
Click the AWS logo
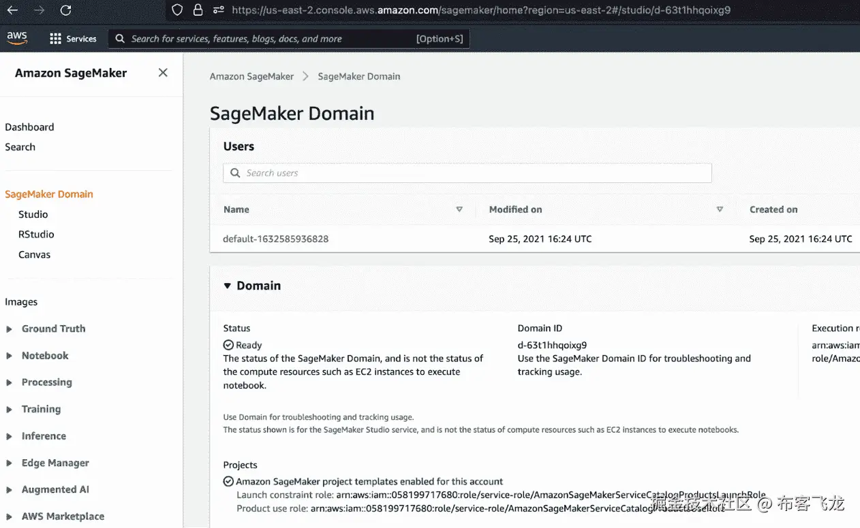tap(17, 38)
